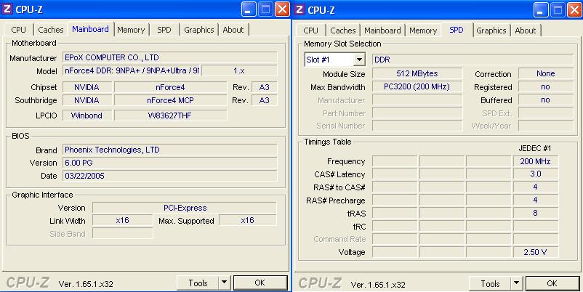Click Ver. 1.65.1.x32 text in left window
The width and height of the screenshot is (583, 292).
point(86,284)
